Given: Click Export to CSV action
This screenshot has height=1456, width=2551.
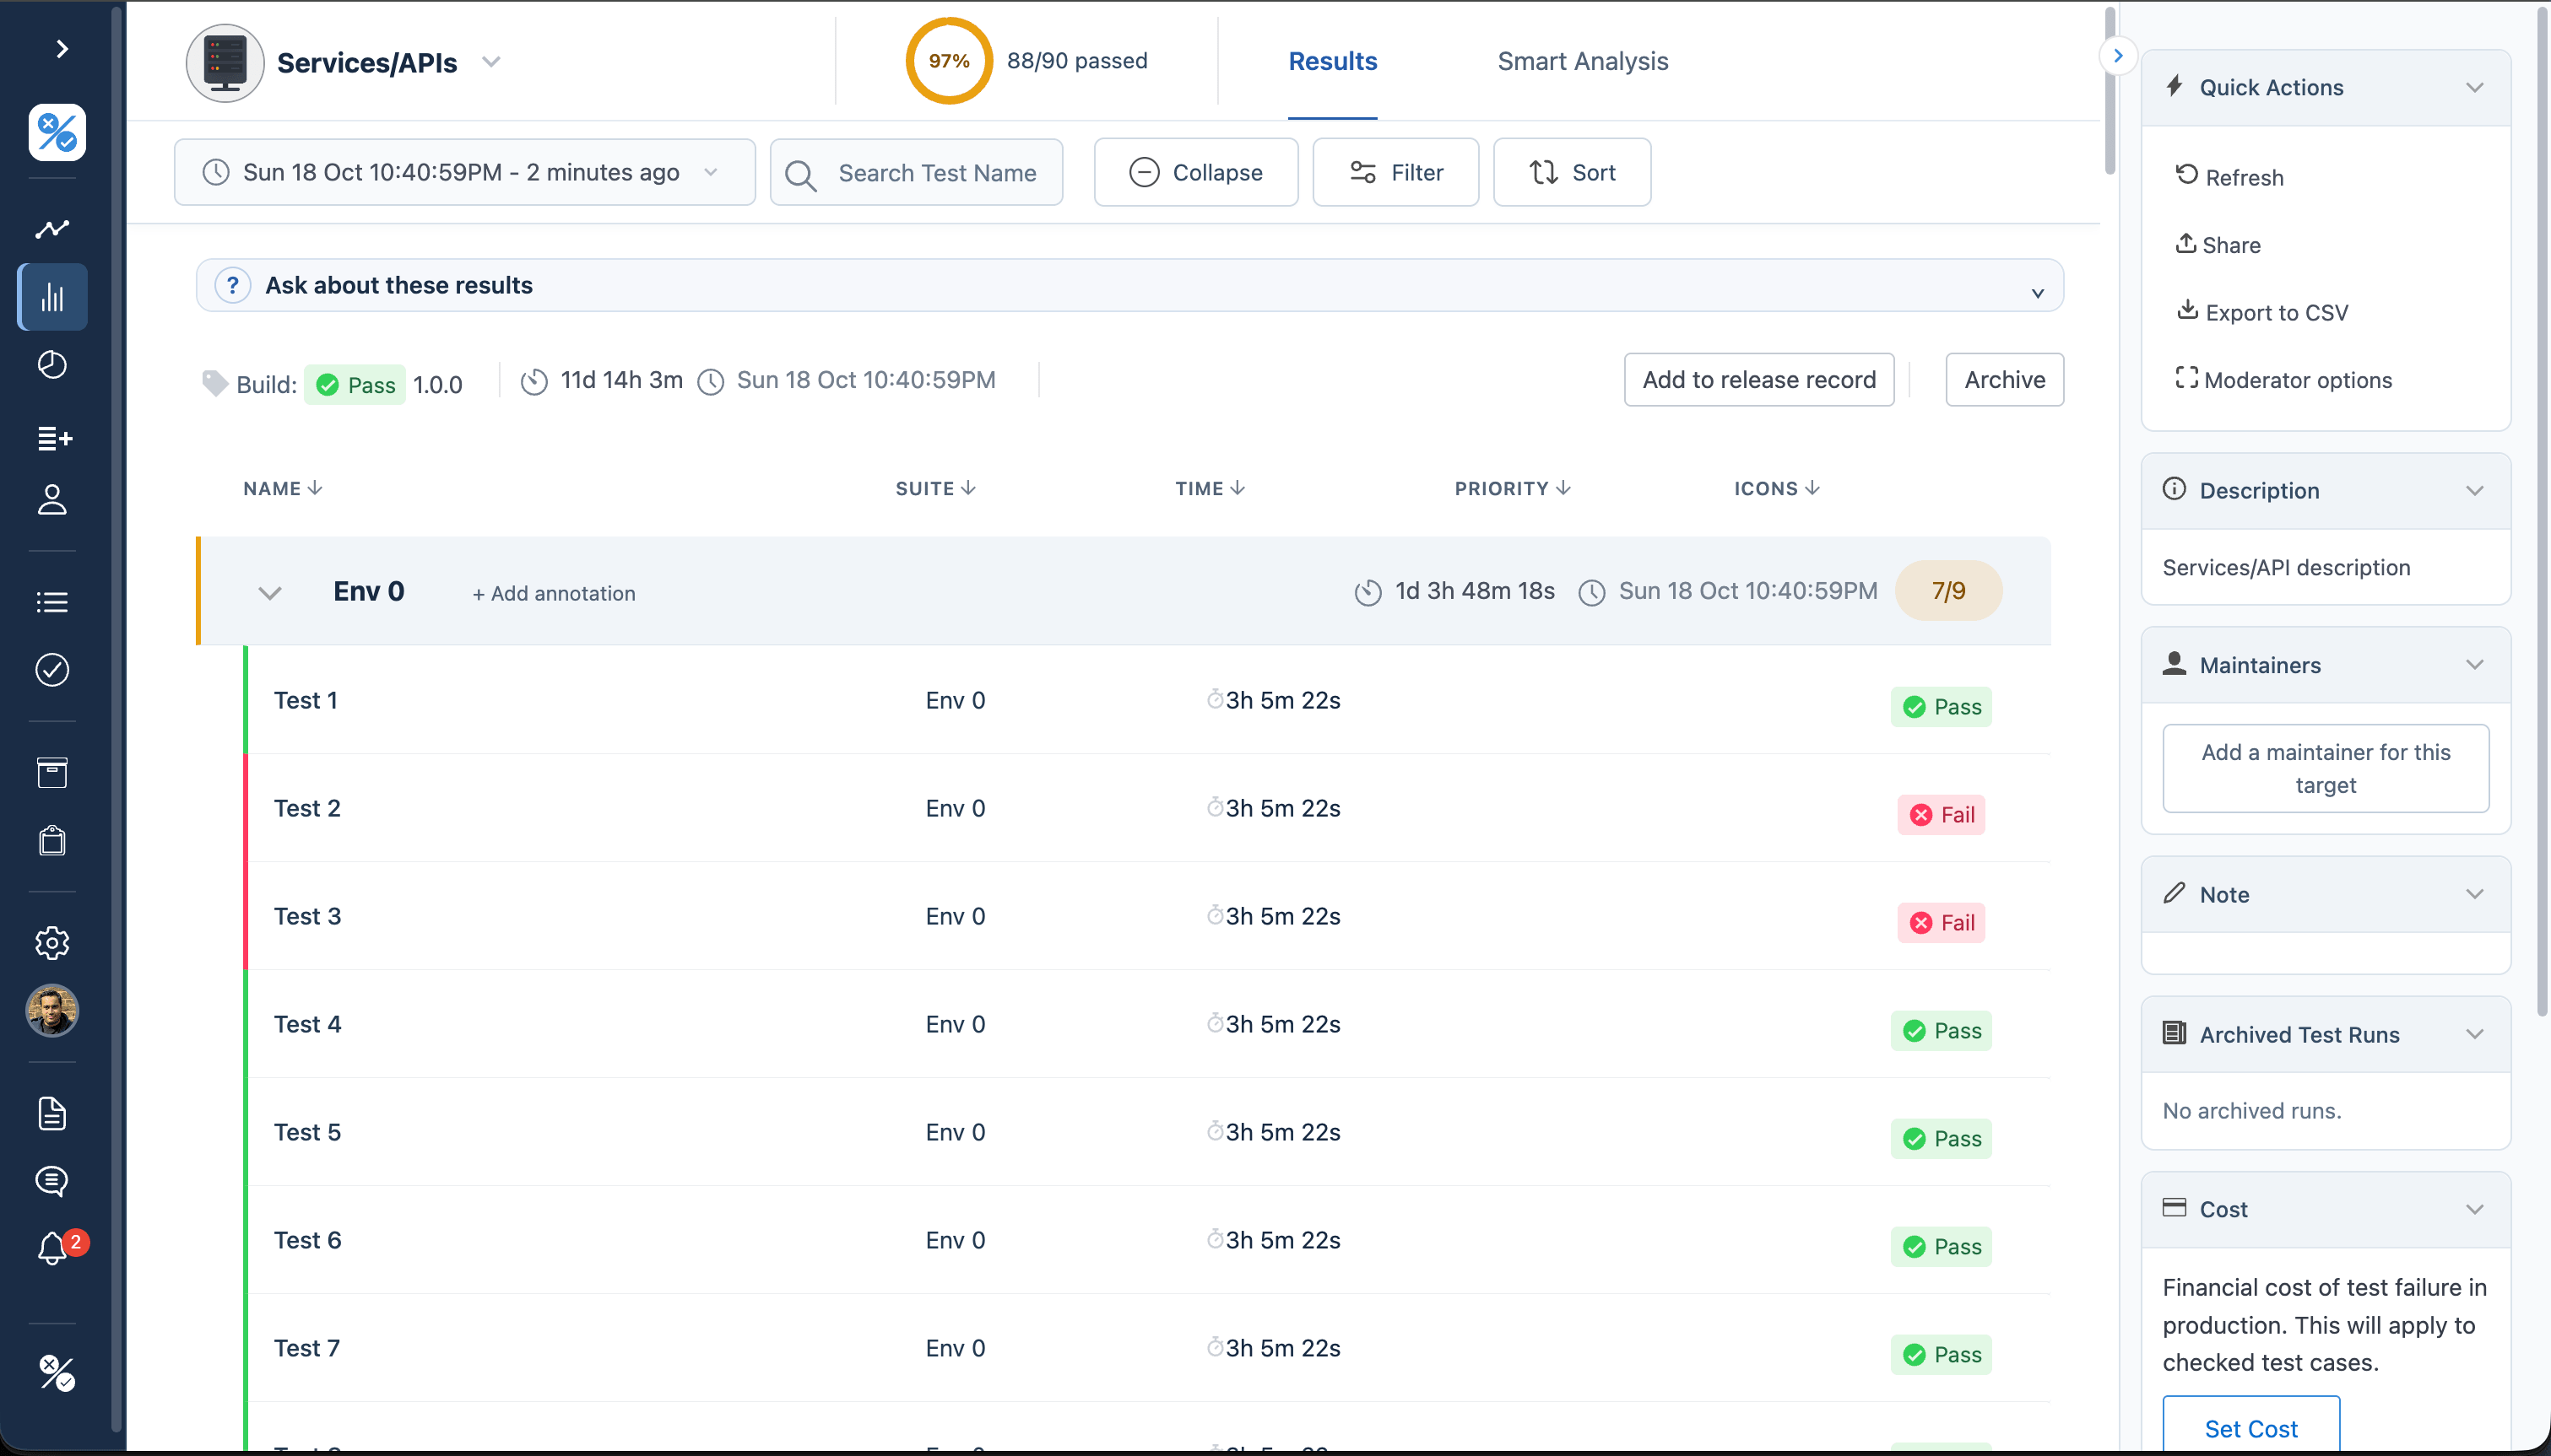Looking at the screenshot, I should point(2262,312).
